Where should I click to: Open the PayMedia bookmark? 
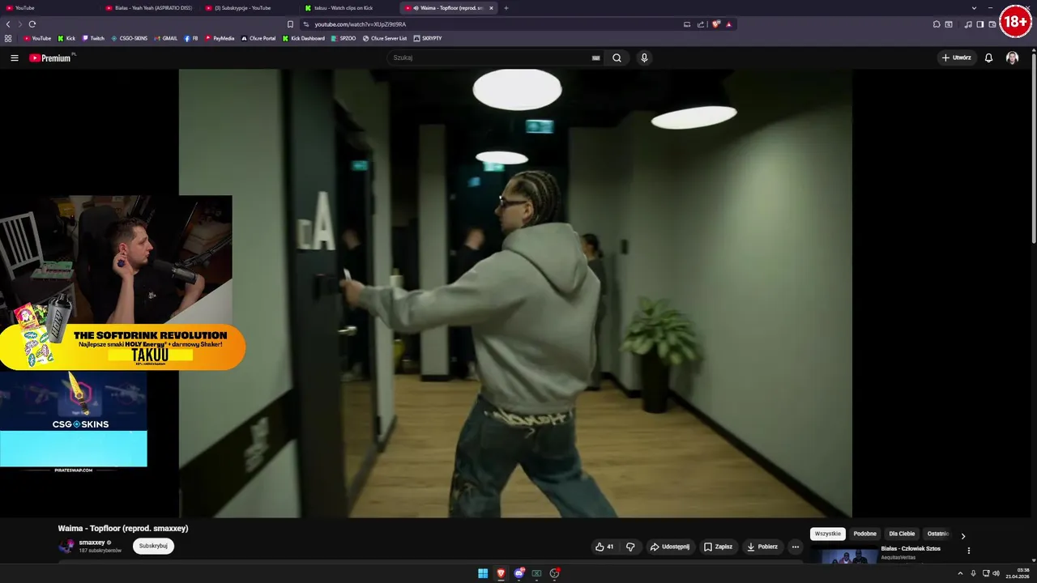point(220,38)
